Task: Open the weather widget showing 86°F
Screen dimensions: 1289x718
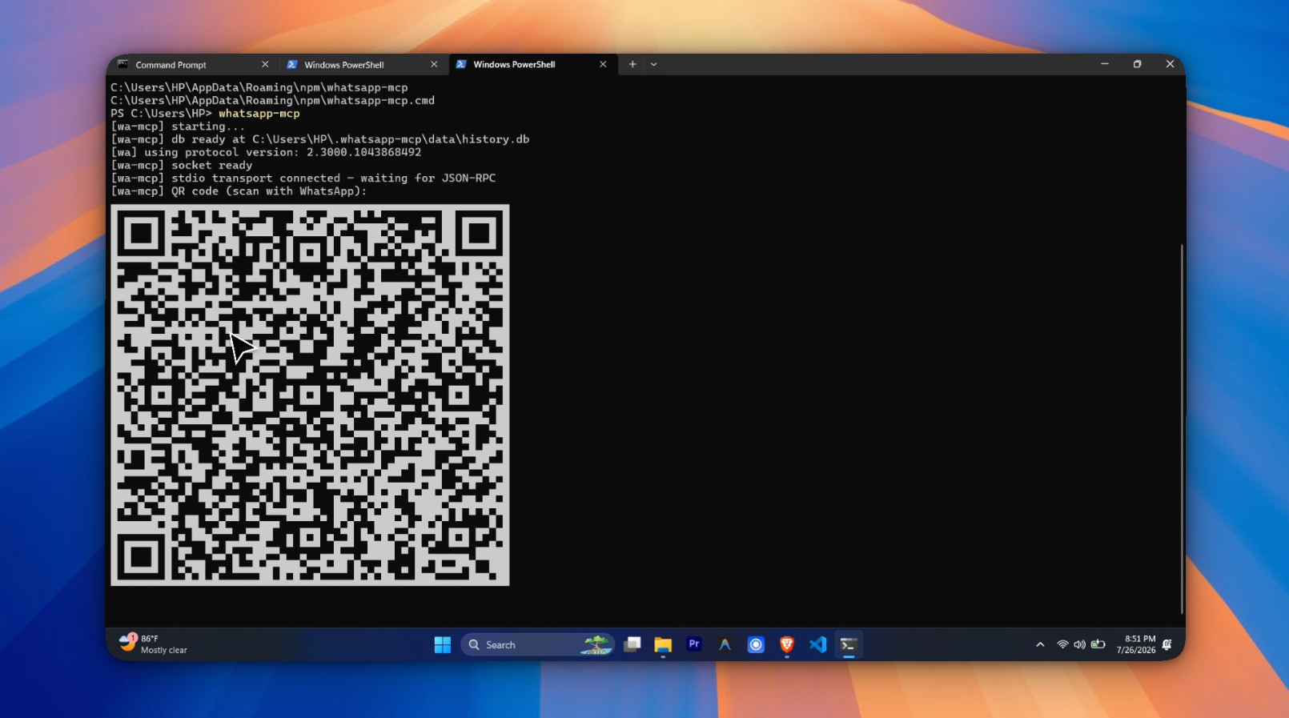Action: click(x=154, y=644)
